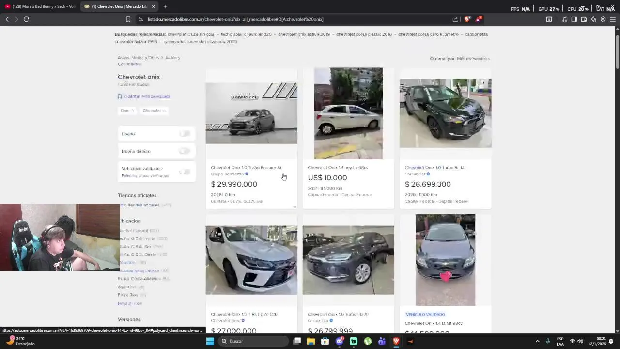
Task: Open Chevrolet Onix 1.0 Turbo Ltz At listing
Action: pyautogui.click(x=338, y=314)
